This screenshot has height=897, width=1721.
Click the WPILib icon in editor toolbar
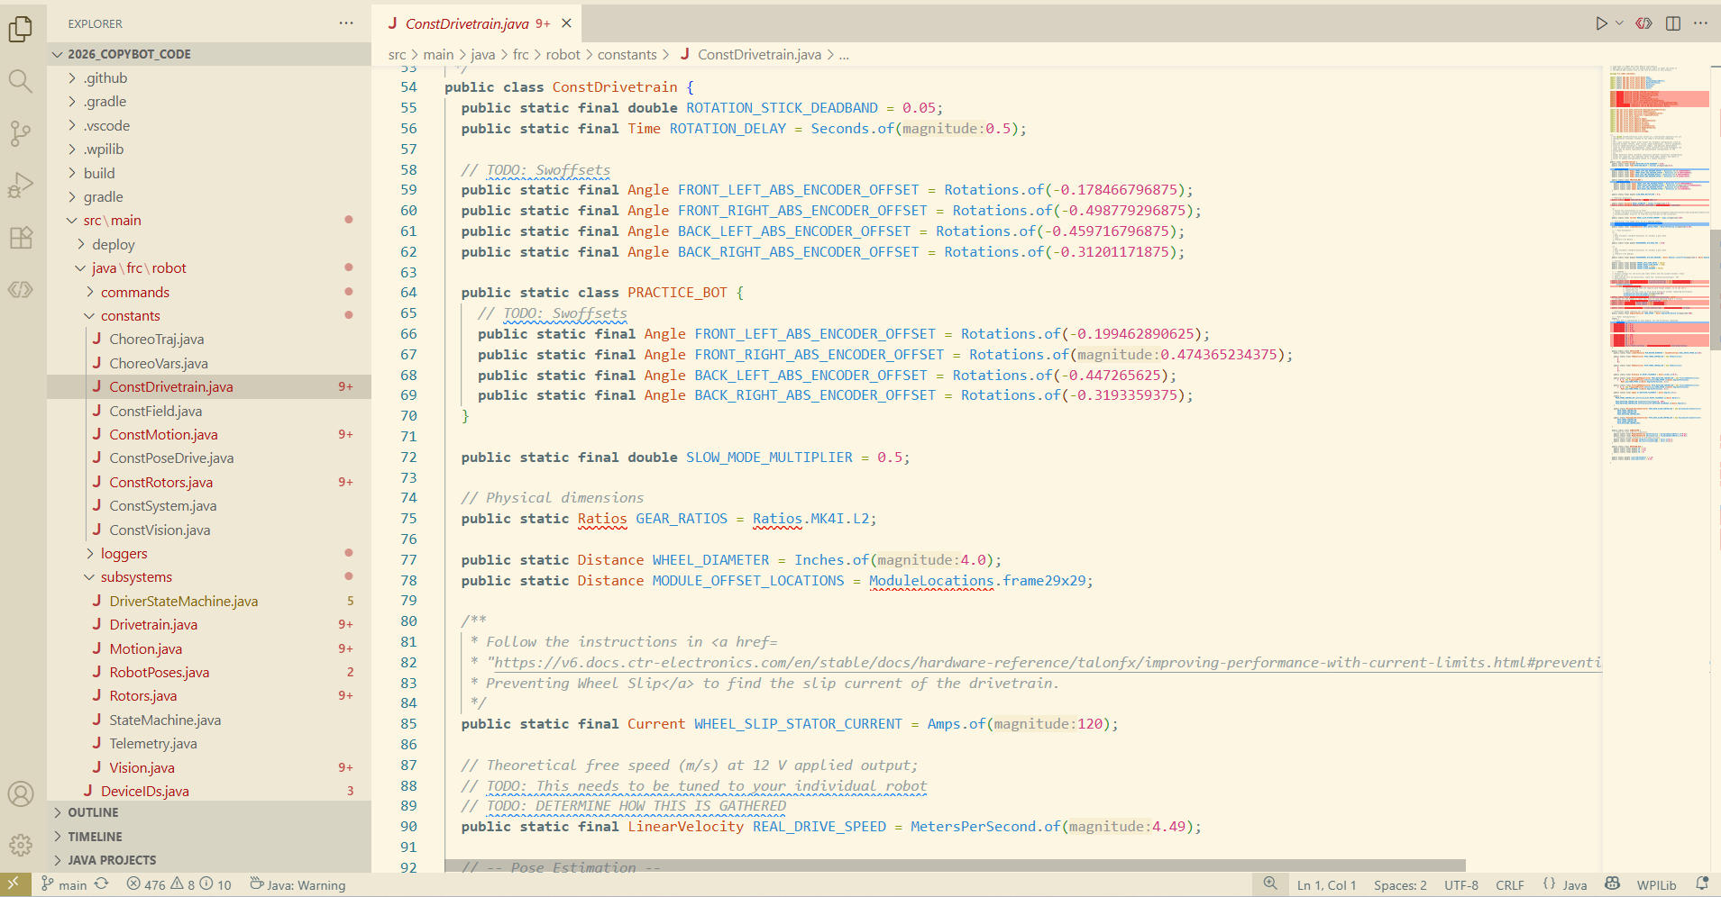pos(1644,23)
